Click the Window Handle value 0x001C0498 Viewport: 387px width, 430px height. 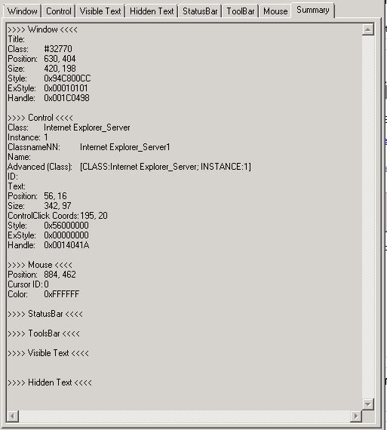coord(66,98)
